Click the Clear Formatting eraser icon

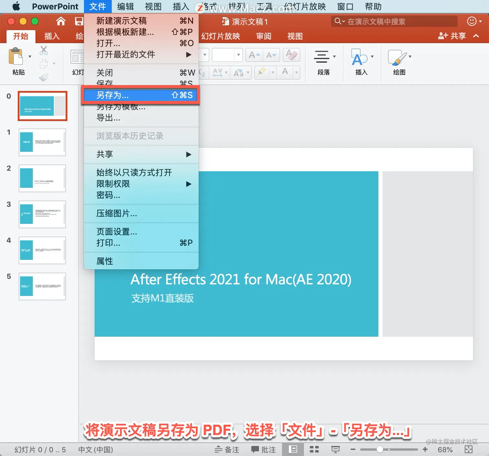pyautogui.click(x=291, y=55)
